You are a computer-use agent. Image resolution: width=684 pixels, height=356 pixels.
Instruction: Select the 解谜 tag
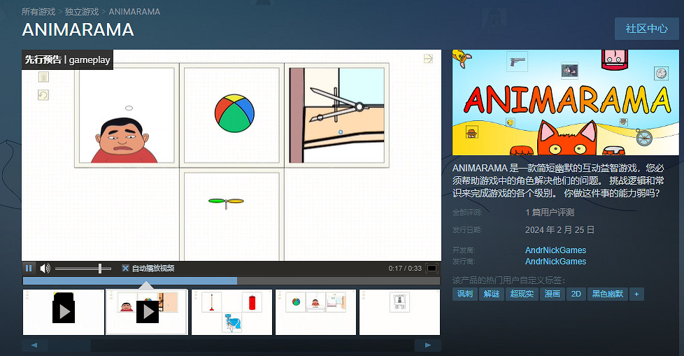coord(492,294)
